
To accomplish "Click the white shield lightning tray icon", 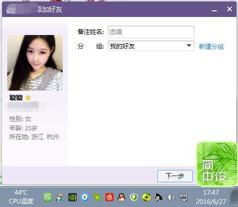I will point(134,197).
